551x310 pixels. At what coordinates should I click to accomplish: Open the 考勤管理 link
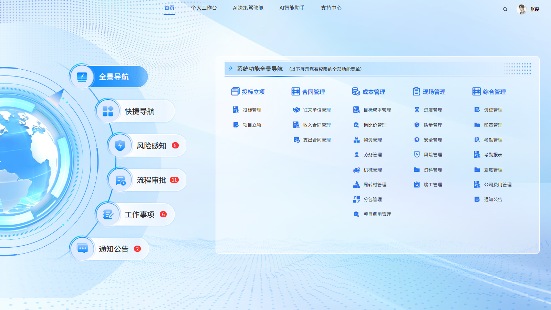point(493,140)
